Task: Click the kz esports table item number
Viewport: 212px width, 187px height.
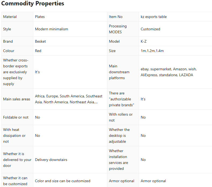Action: pyautogui.click(x=153, y=17)
